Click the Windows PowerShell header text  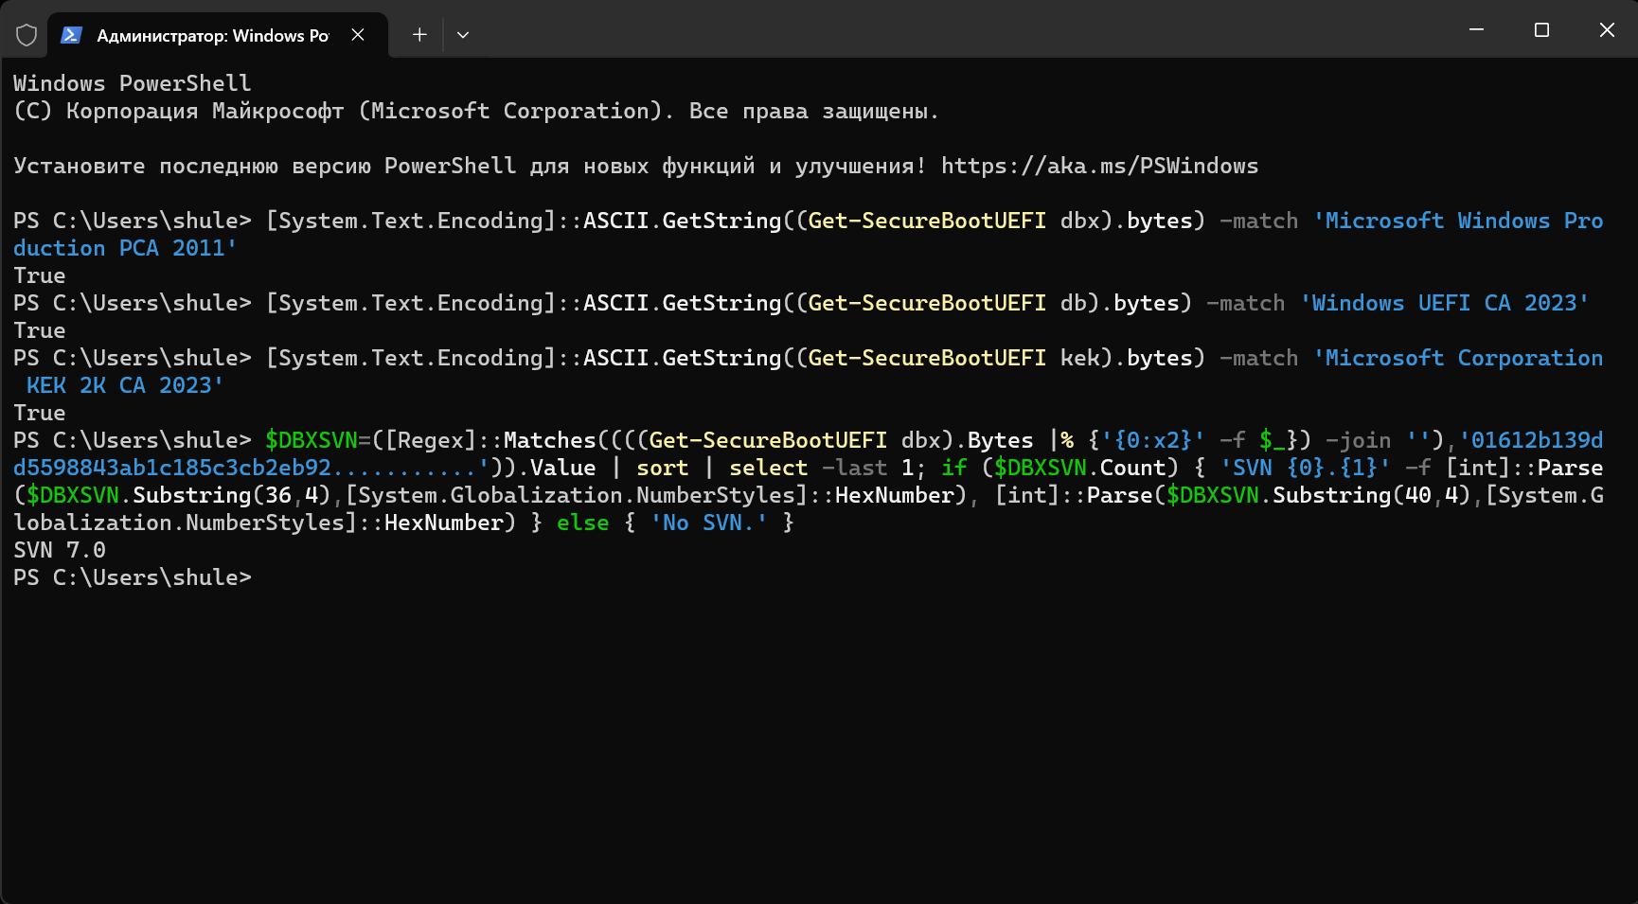[133, 83]
